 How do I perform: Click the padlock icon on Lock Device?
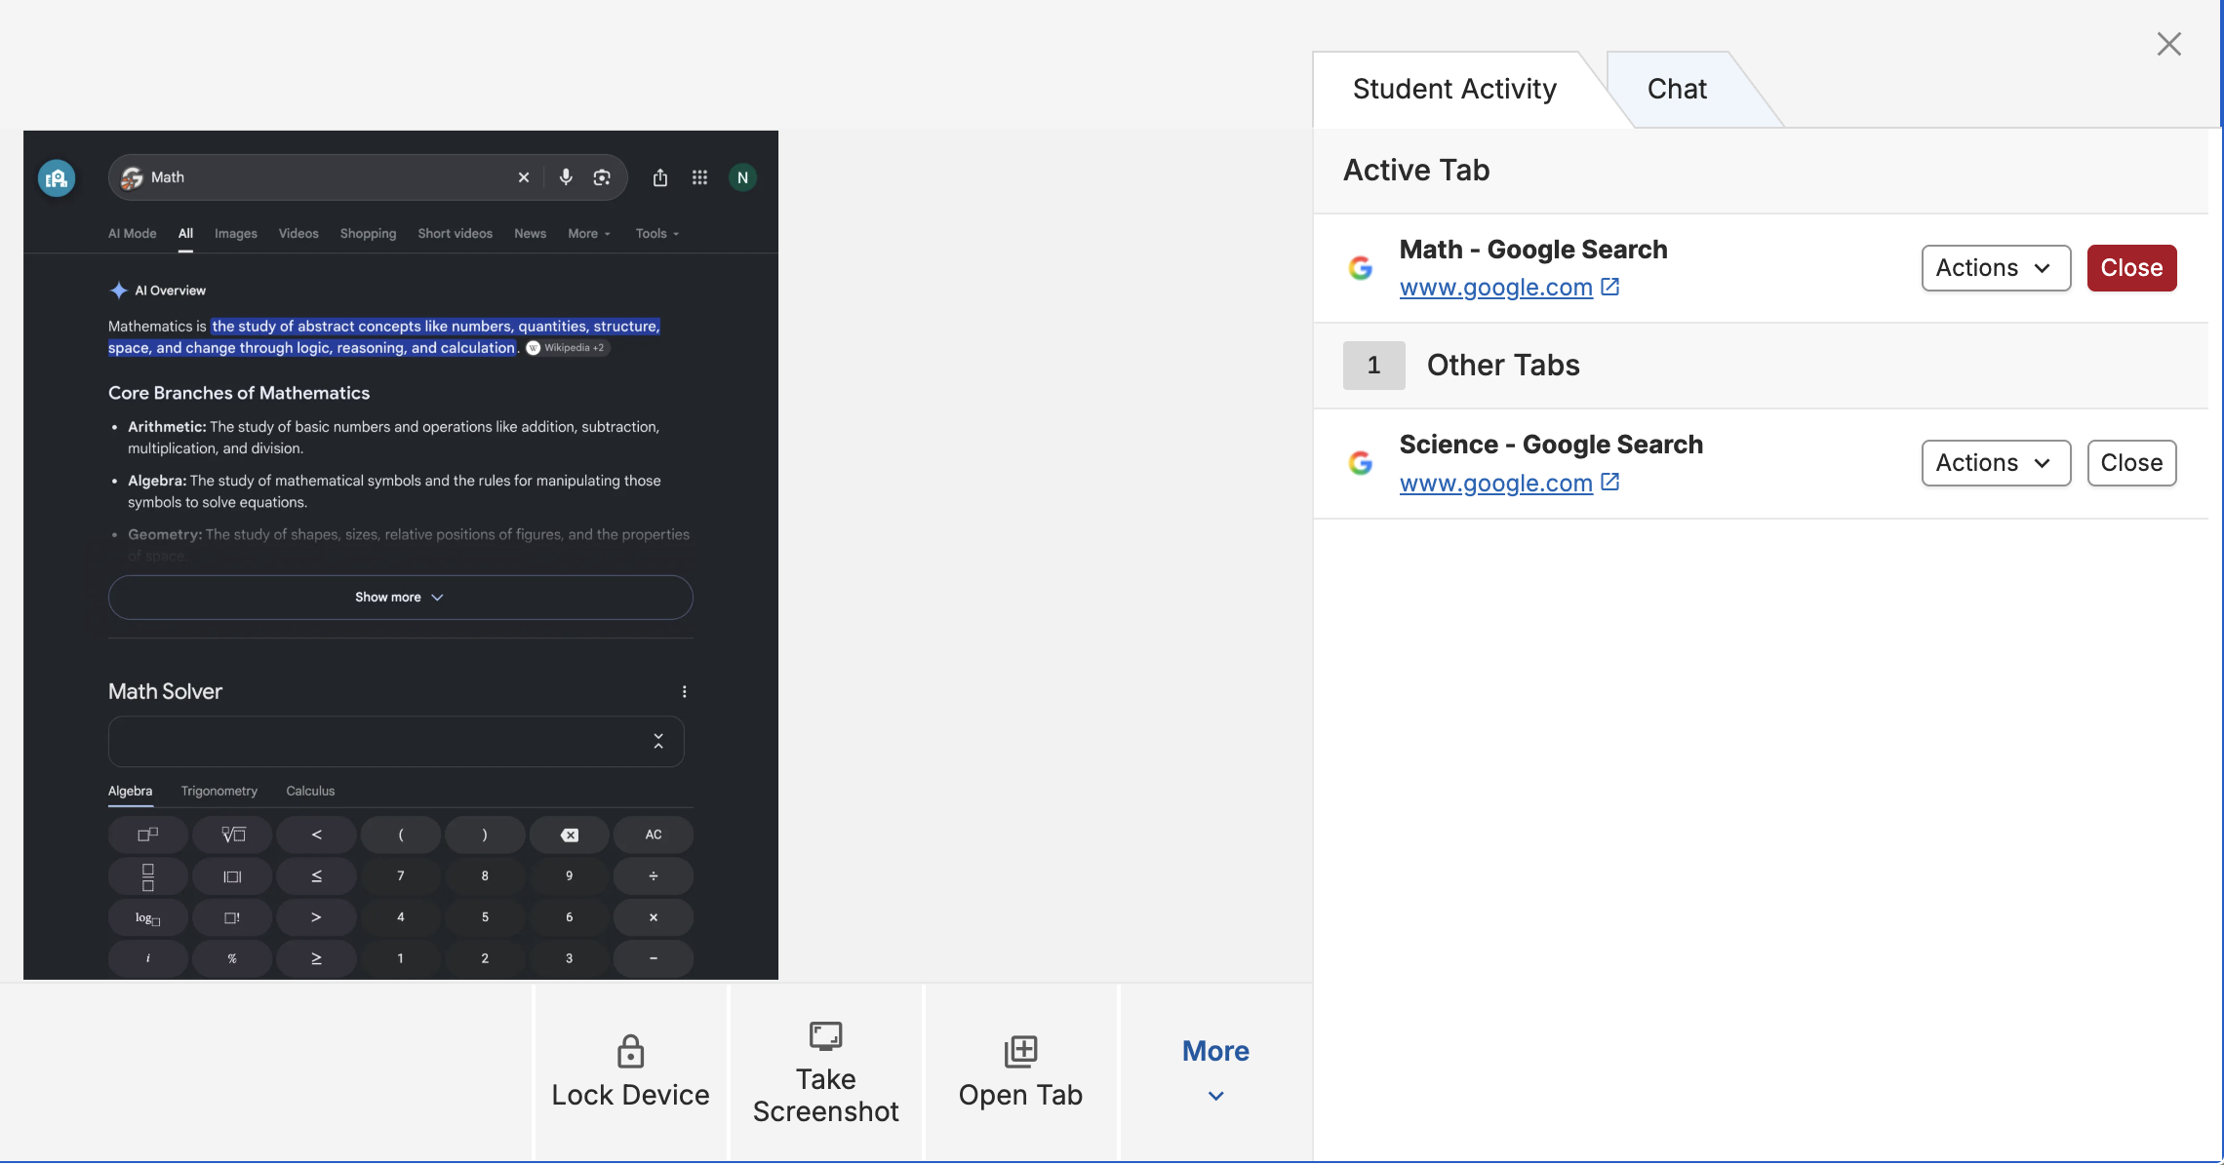tap(630, 1051)
